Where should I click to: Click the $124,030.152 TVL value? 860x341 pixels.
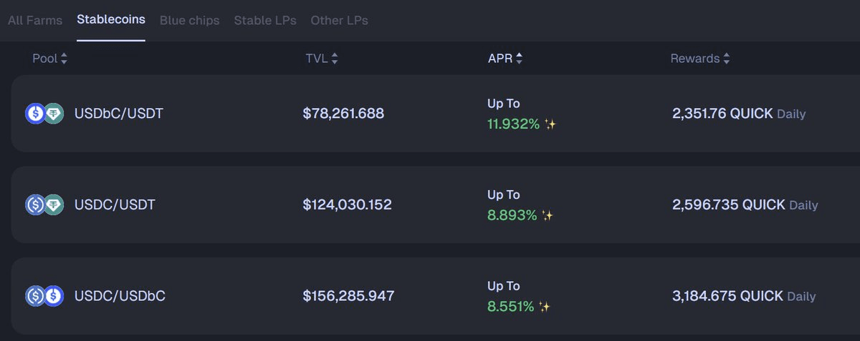348,204
